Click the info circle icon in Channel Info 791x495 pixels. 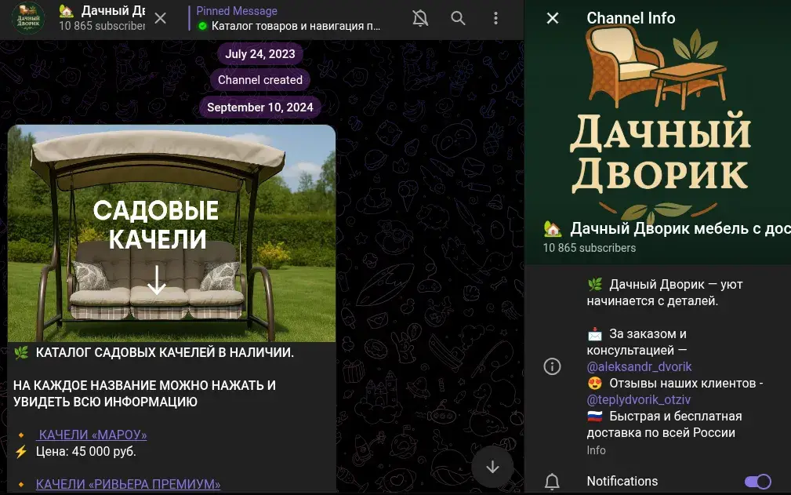coord(553,366)
